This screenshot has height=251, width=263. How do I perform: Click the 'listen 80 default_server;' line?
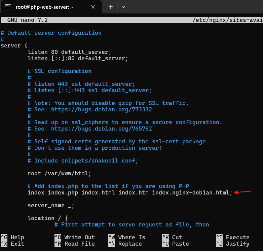click(x=69, y=52)
